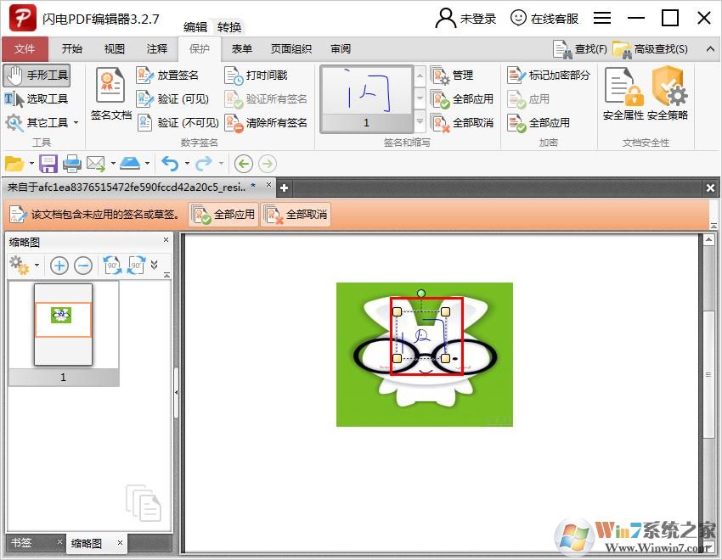Image resolution: width=722 pixels, height=560 pixels.
Task: Open the hamburger main menu
Action: pos(602,19)
